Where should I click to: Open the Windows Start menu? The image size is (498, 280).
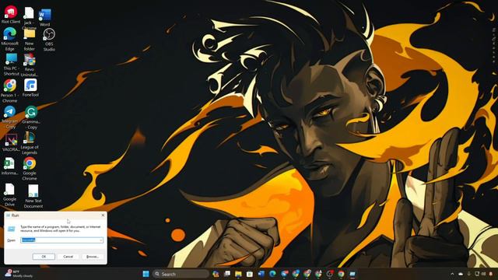146,274
